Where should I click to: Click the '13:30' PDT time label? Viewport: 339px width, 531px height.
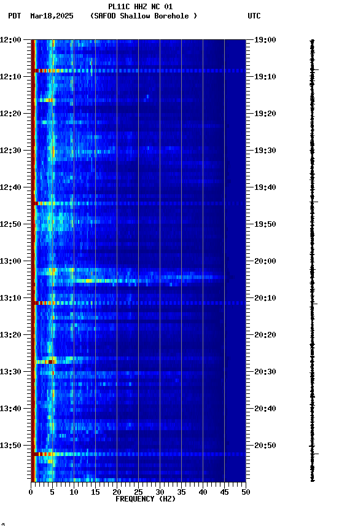(x=10, y=372)
